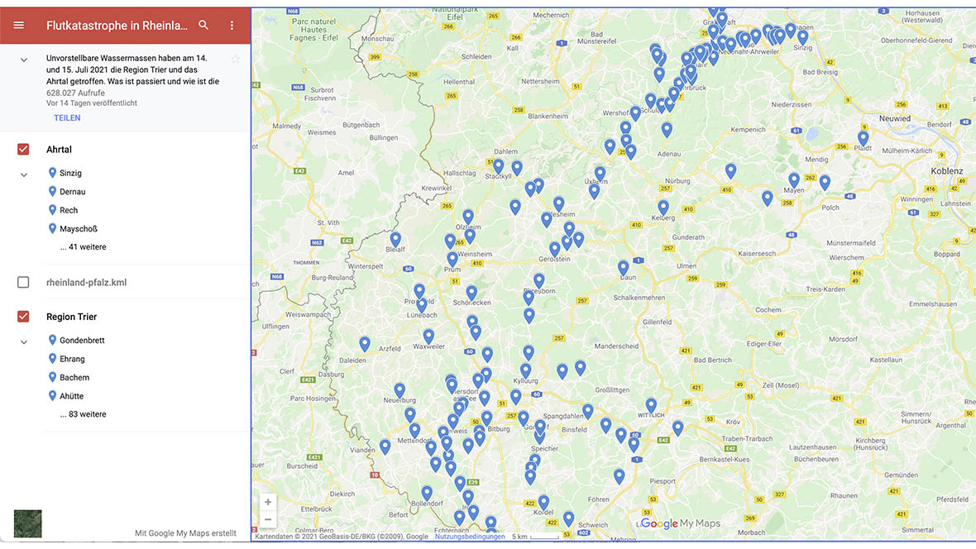The image size is (976, 549).
Task: Uncheck the Region Trier layer checkbox
Action: pos(23,317)
